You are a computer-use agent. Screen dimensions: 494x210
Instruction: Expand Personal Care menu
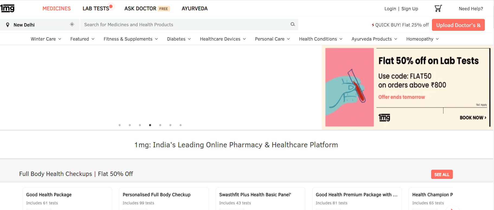[x=272, y=39]
